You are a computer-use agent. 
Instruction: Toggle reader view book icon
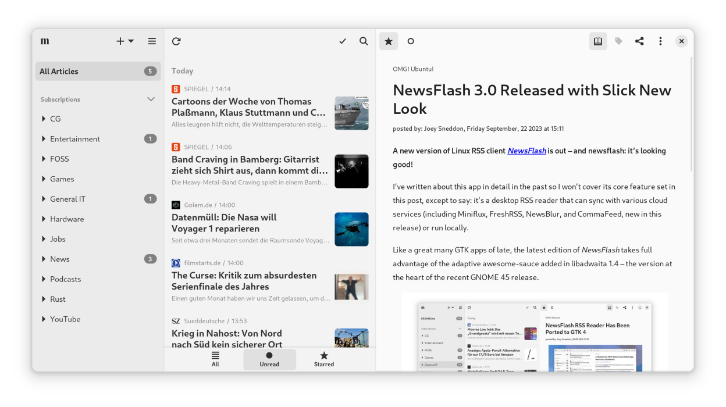tap(598, 41)
